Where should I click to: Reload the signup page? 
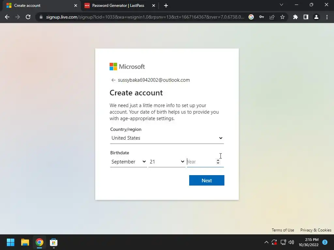(x=28, y=17)
